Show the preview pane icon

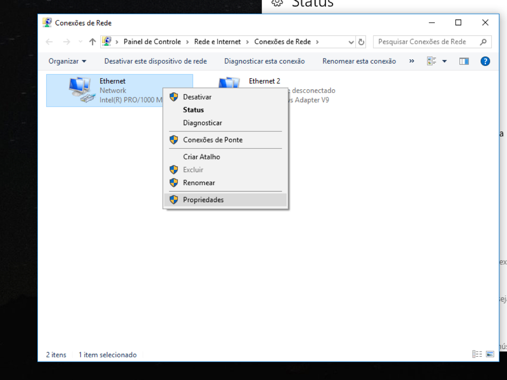[x=464, y=61]
